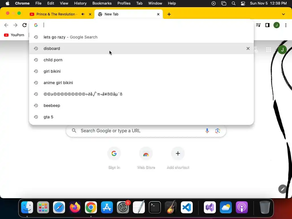This screenshot has width=292, height=219.
Task: Open the History menu
Action: click(80, 3)
